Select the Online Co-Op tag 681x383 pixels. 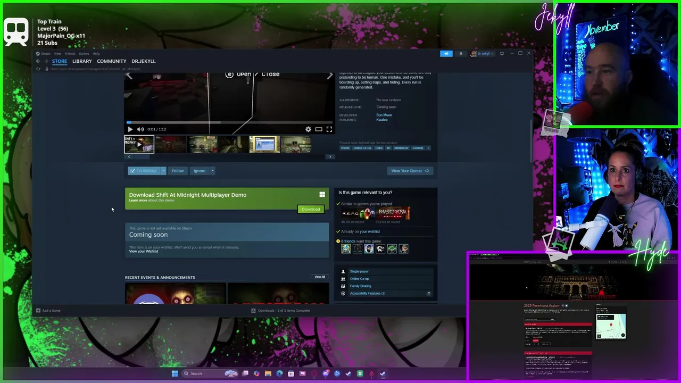click(x=362, y=148)
